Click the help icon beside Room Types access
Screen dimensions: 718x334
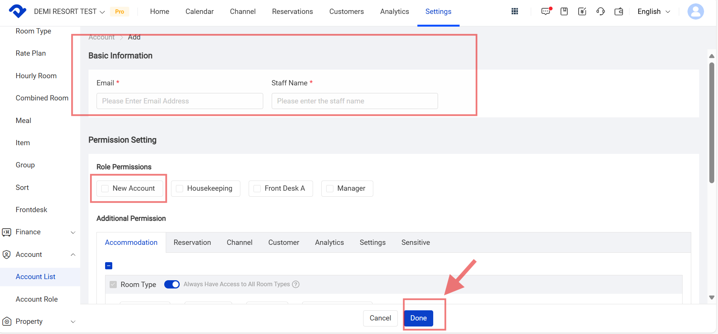(296, 284)
